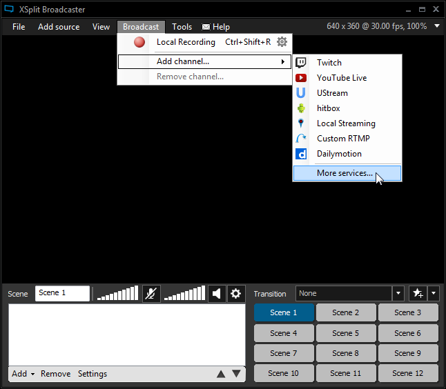Maximize the XSplit Broadcaster window

click(422, 10)
